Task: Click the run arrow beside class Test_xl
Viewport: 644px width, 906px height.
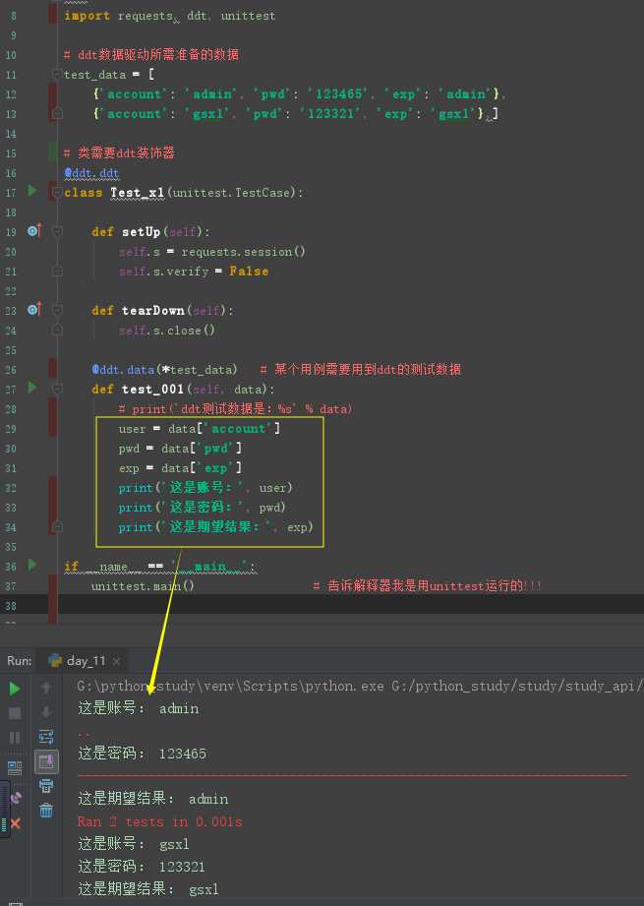Action: click(x=32, y=191)
